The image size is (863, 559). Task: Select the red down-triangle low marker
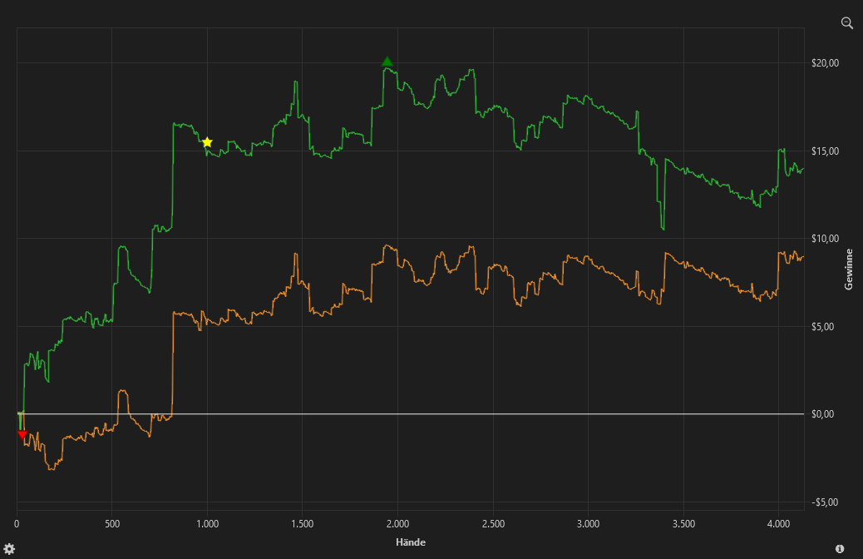click(x=22, y=434)
